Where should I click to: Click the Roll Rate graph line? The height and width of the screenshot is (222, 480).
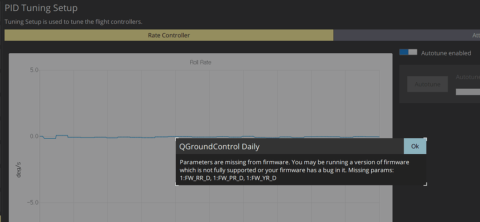coord(210,137)
